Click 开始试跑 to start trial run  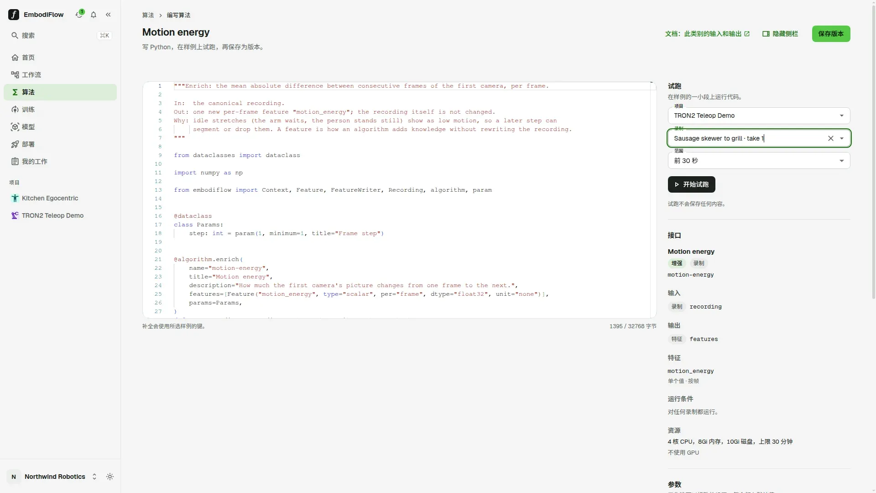(691, 184)
